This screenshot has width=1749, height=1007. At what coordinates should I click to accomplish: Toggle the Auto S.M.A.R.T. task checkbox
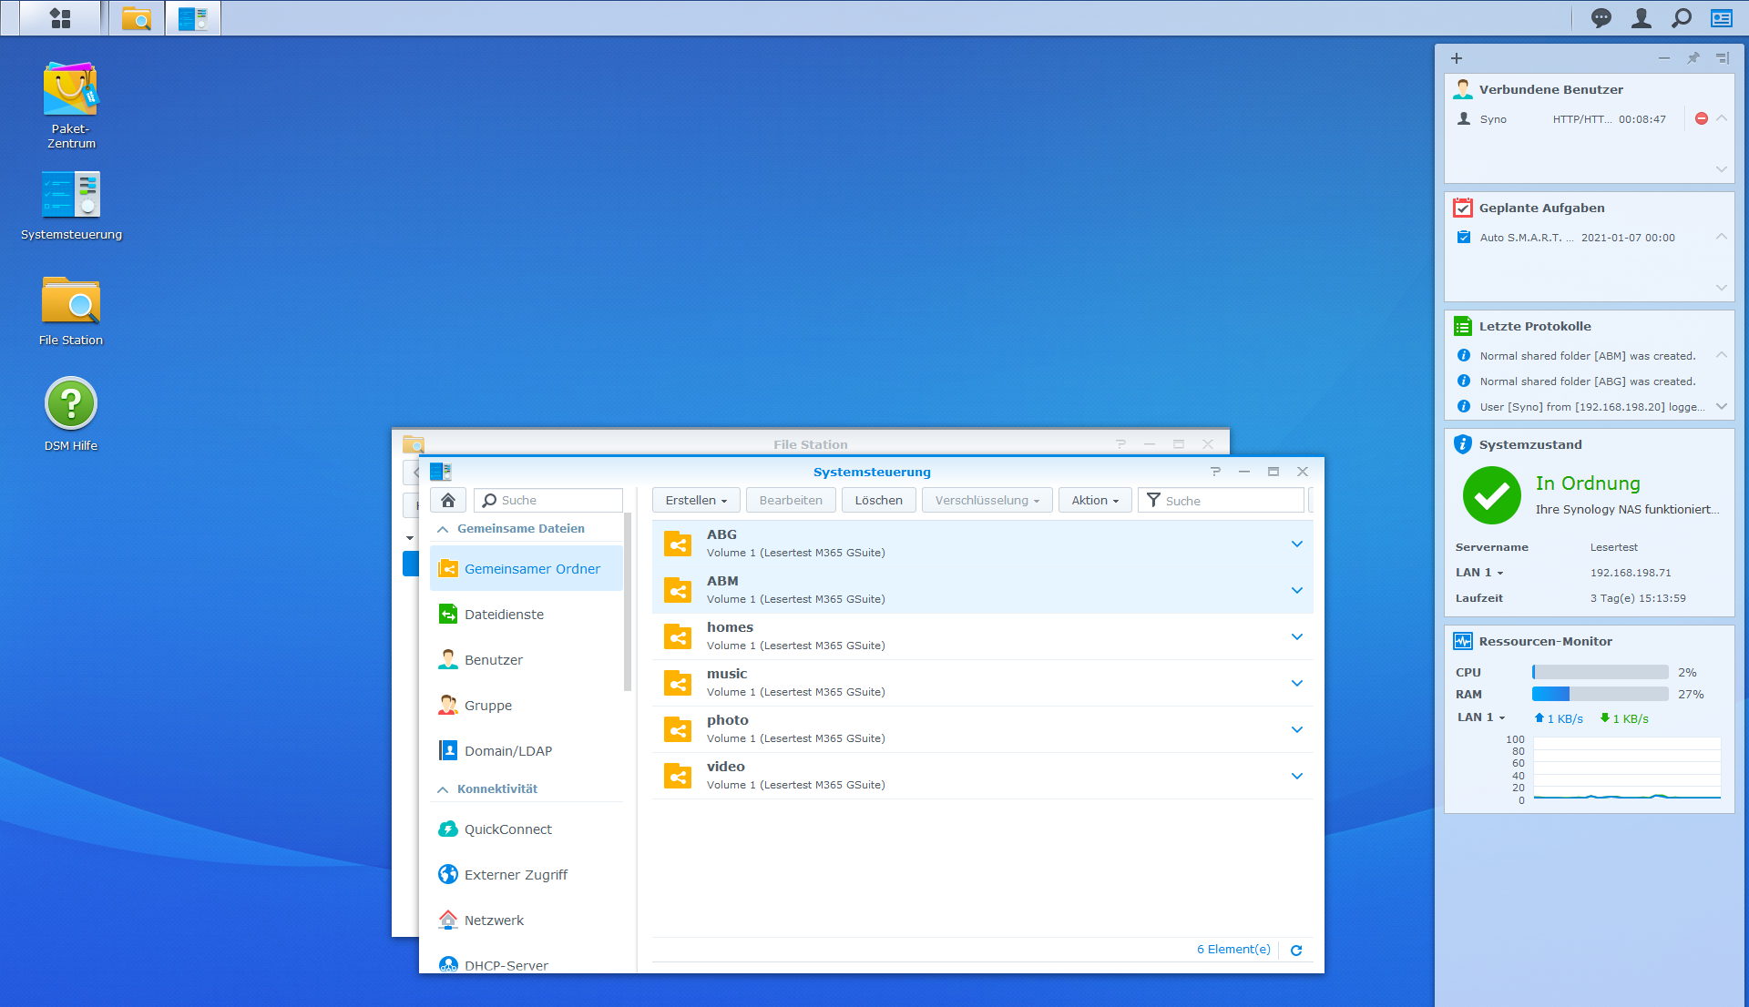point(1464,238)
